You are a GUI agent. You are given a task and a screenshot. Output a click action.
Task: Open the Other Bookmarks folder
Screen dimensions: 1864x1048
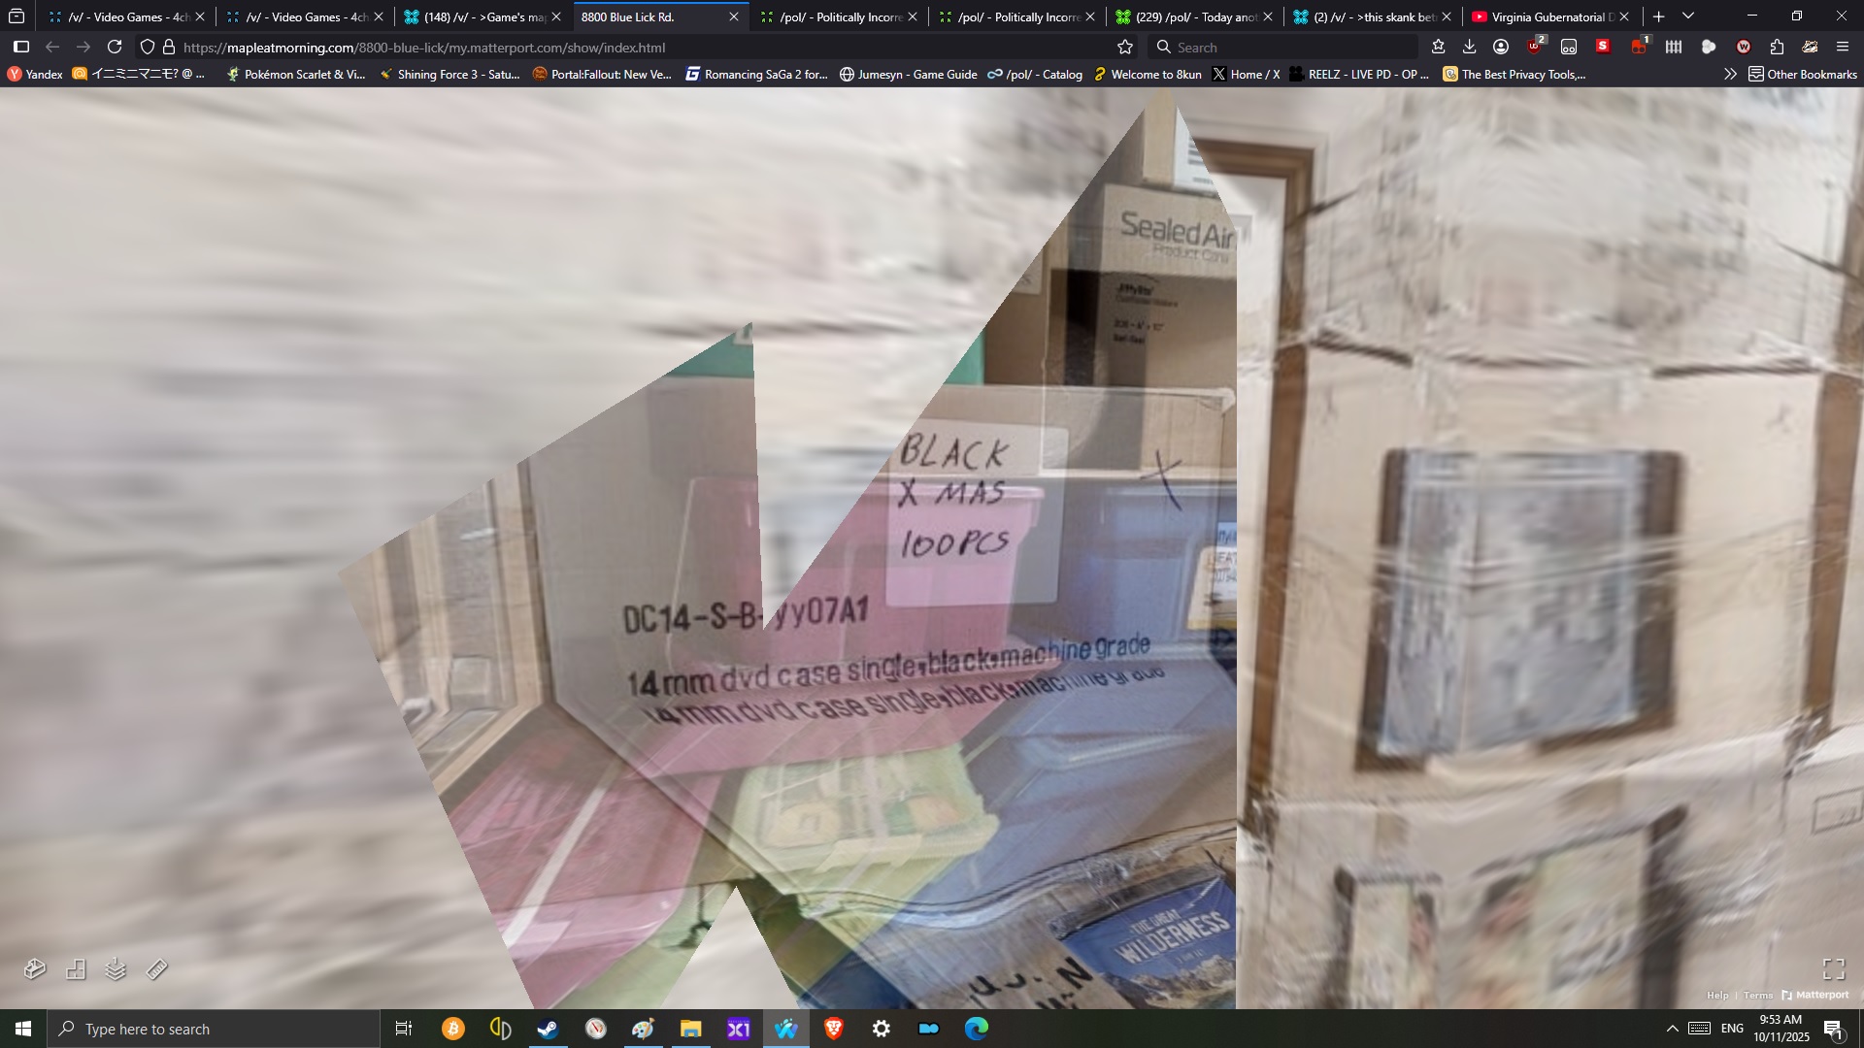(x=1802, y=74)
